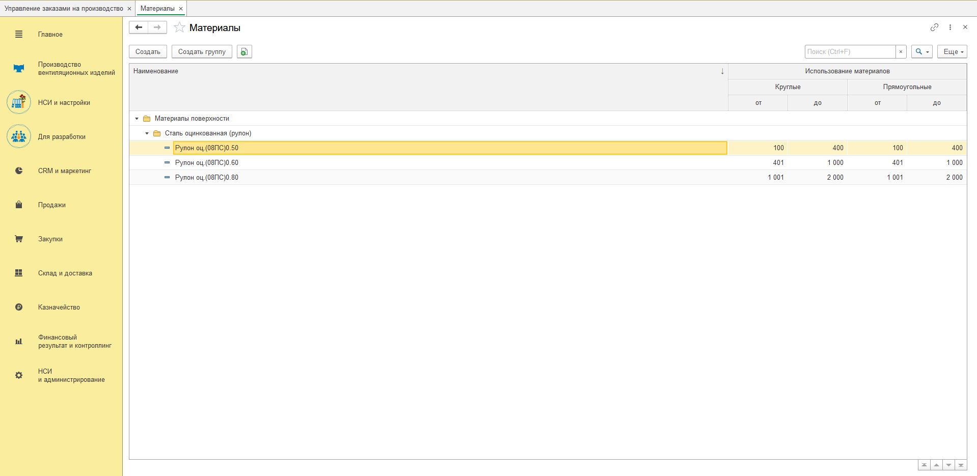977x476 pixels.
Task: Open the Закупки shopping cart icon
Action: tap(19, 239)
